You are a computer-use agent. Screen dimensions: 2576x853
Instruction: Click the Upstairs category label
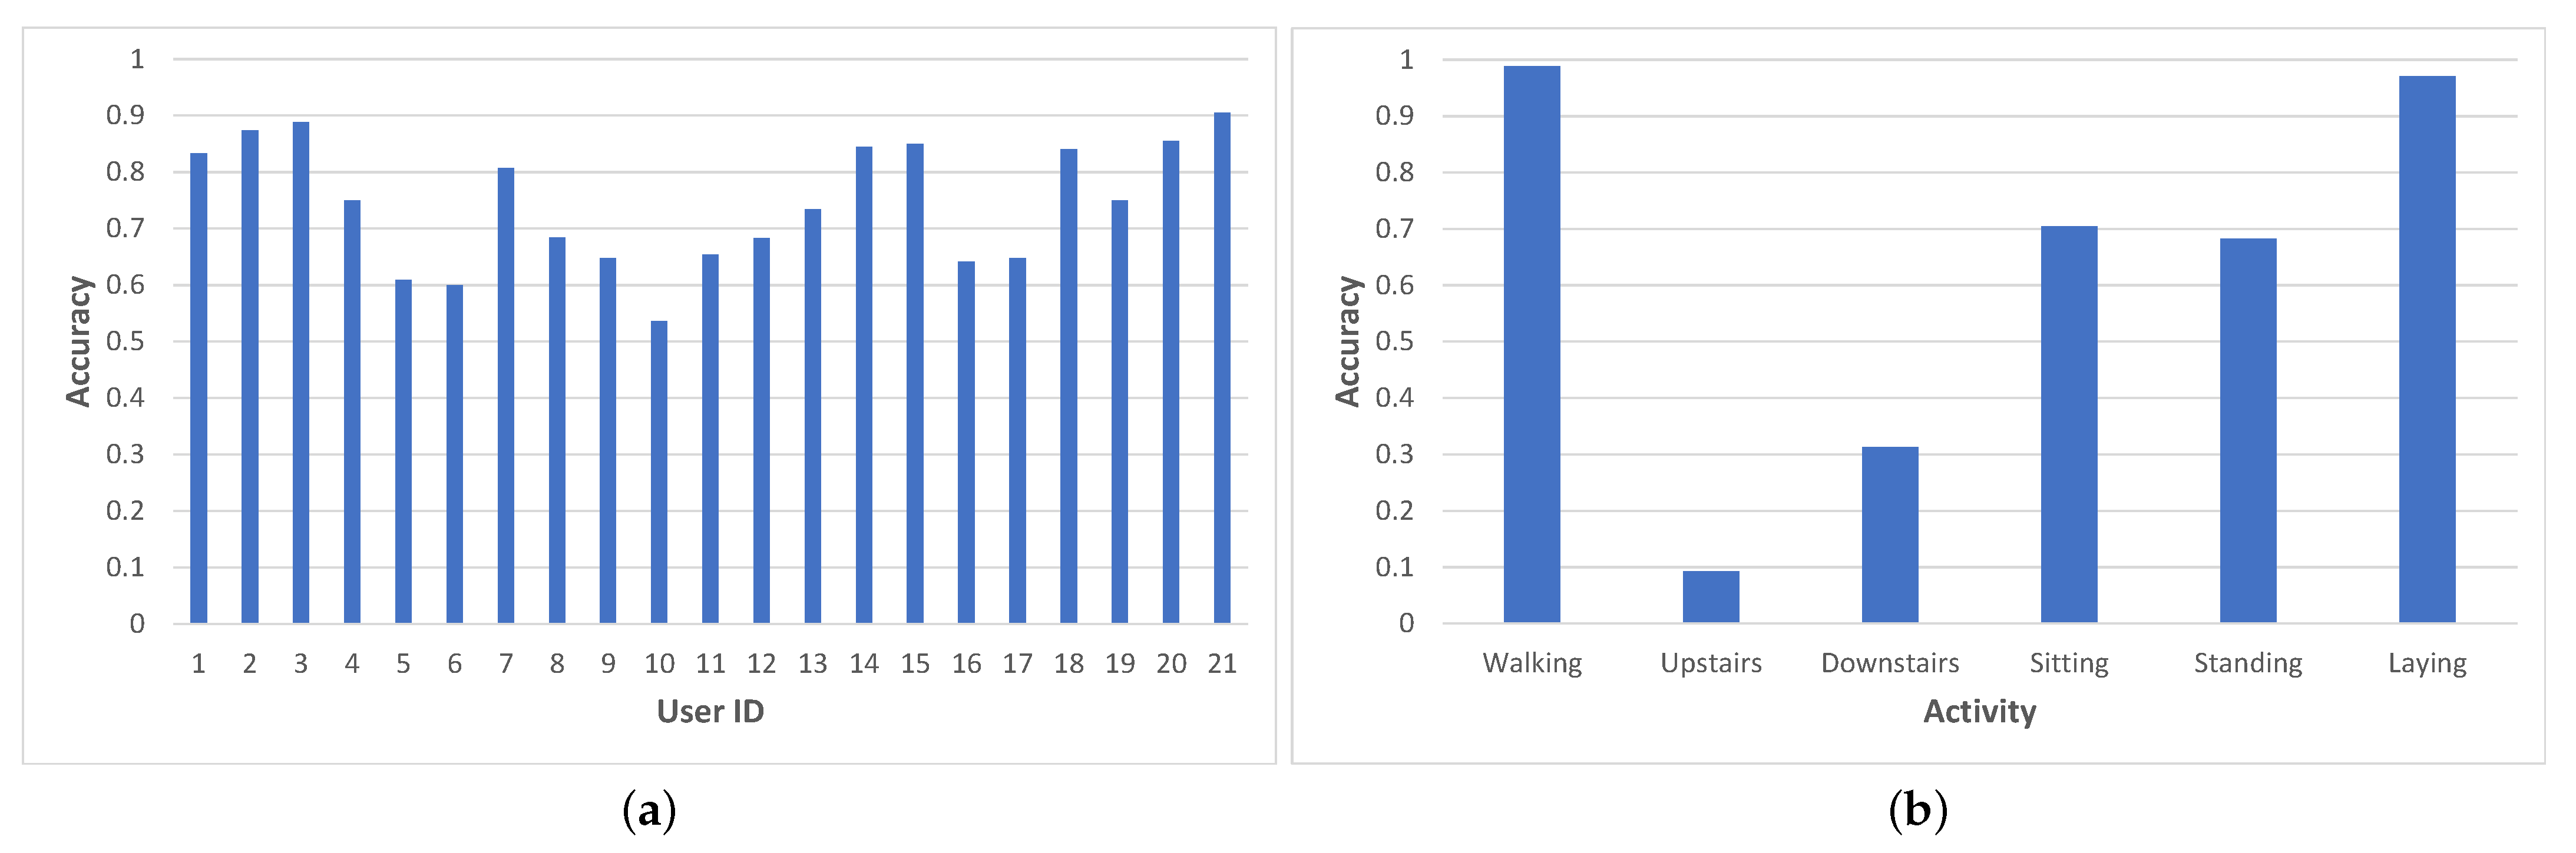[x=1710, y=663]
